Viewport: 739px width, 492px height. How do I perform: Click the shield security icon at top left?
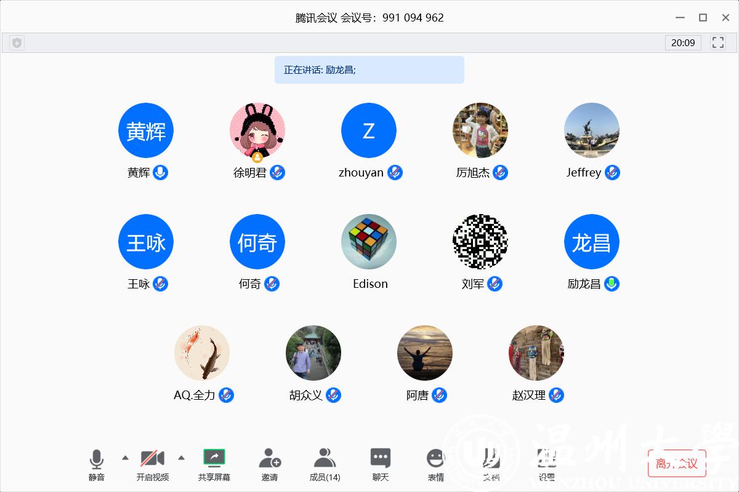pyautogui.click(x=17, y=42)
